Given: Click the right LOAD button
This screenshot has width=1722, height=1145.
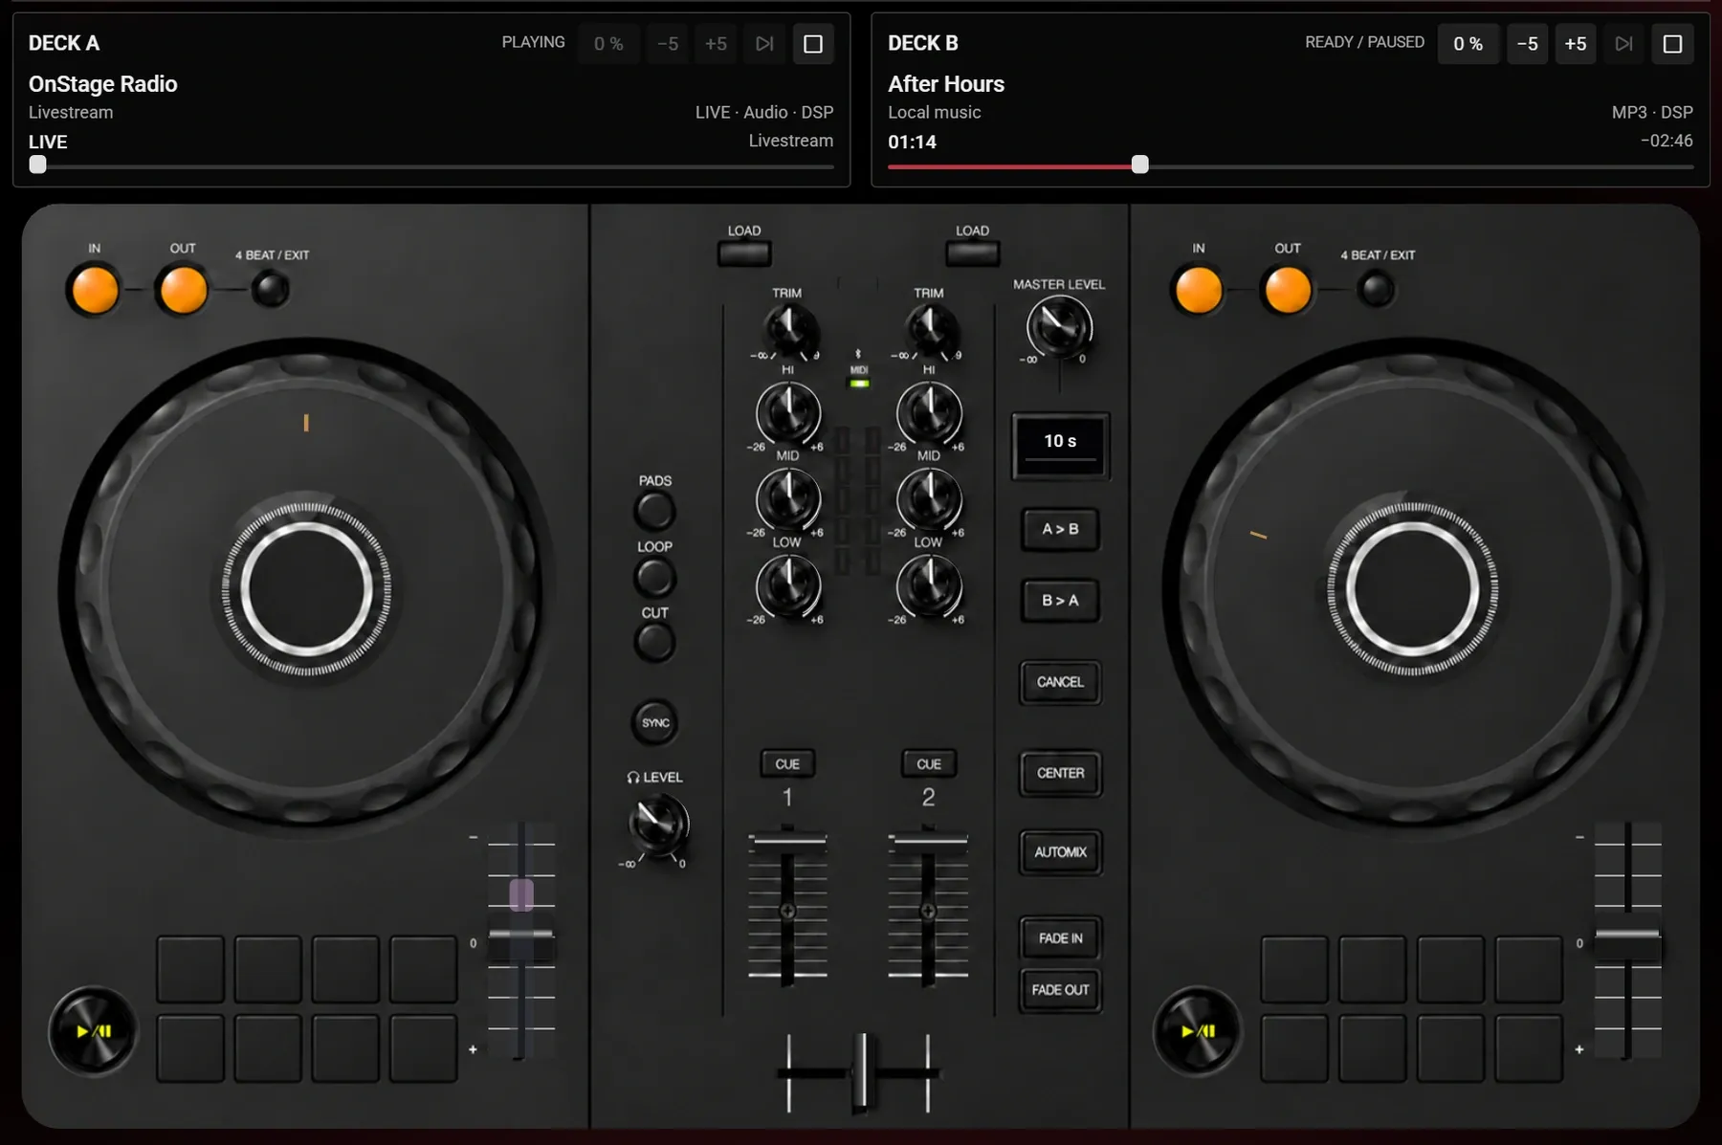Looking at the screenshot, I should click(x=973, y=253).
